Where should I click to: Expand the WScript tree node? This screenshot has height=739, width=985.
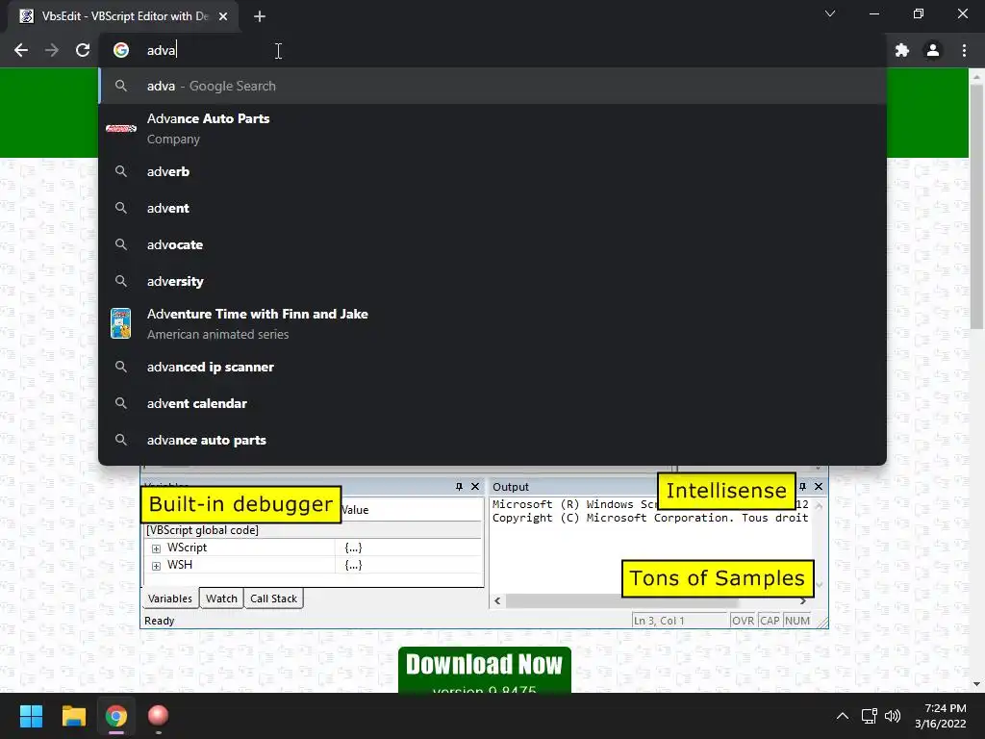[x=156, y=548]
